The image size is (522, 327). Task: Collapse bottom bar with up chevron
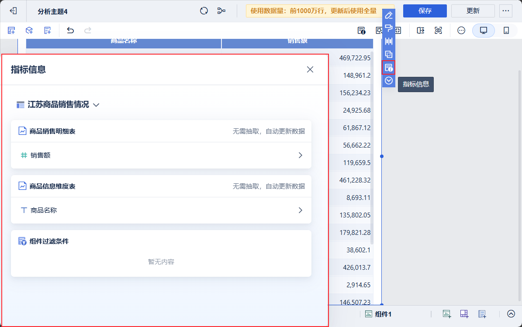[511, 314]
